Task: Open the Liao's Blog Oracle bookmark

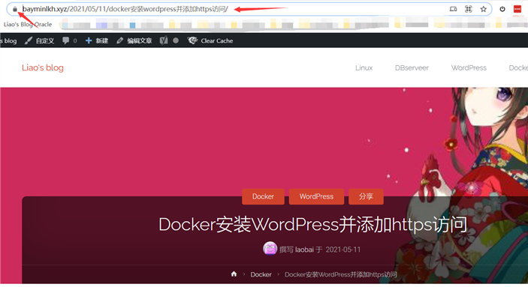Action: tap(28, 24)
